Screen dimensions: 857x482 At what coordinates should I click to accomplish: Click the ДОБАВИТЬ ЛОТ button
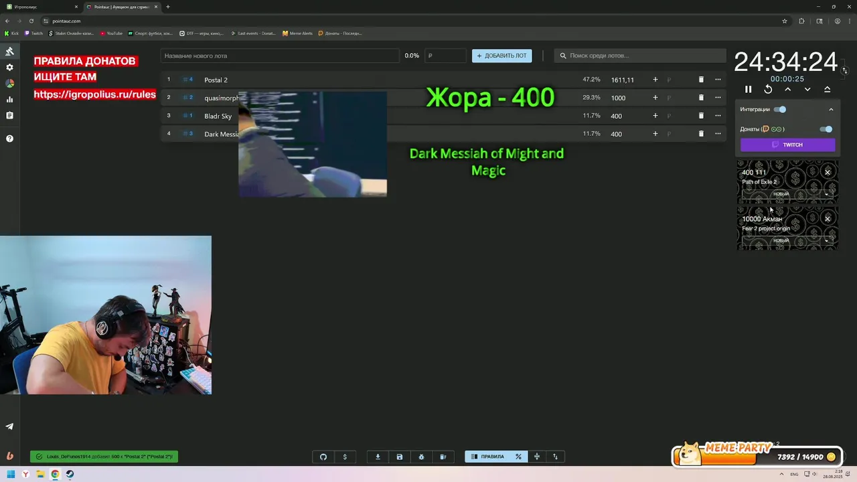[501, 56]
